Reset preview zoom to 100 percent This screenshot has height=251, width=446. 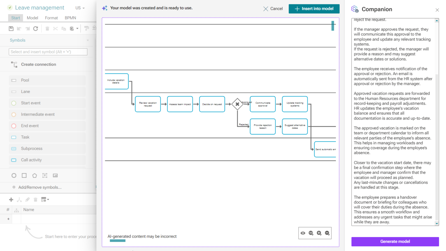[310, 233]
